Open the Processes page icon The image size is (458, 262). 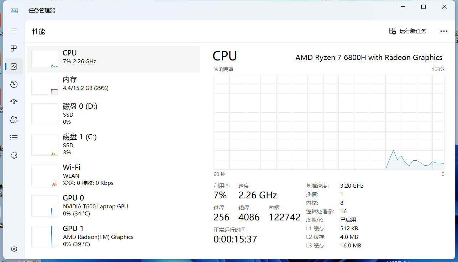pyautogui.click(x=14, y=48)
